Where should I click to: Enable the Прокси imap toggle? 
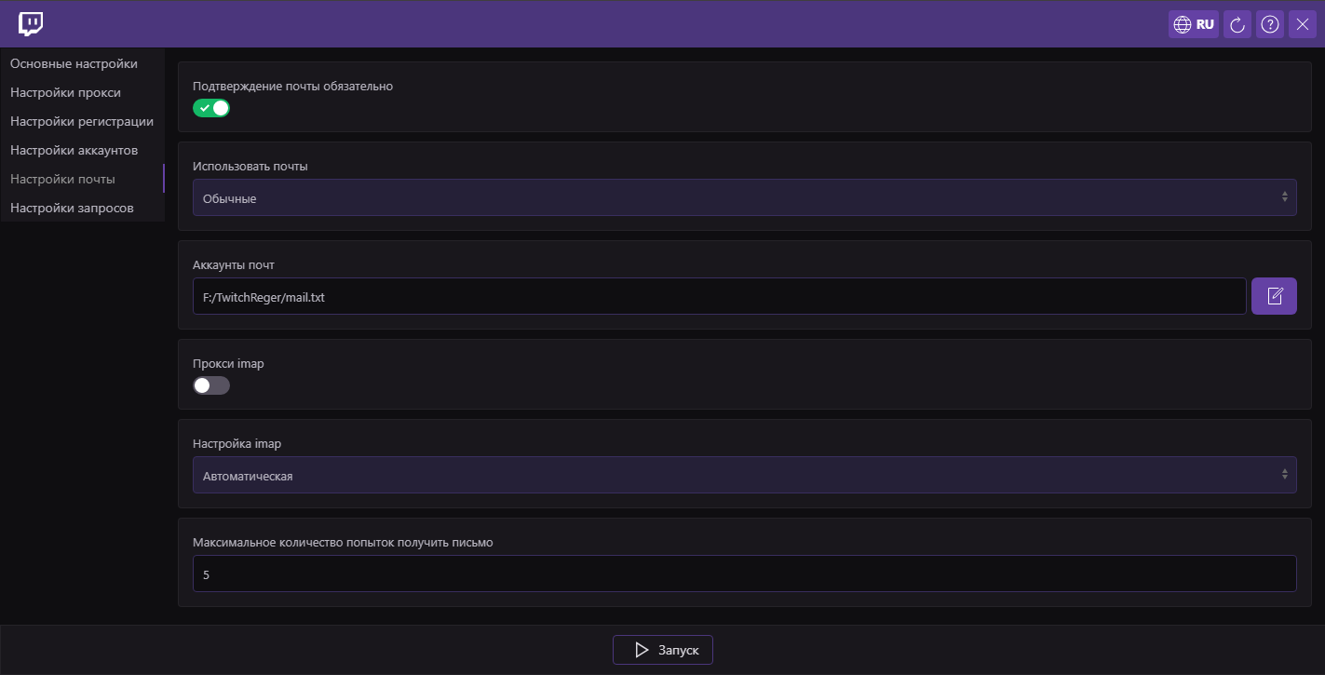pyautogui.click(x=211, y=385)
